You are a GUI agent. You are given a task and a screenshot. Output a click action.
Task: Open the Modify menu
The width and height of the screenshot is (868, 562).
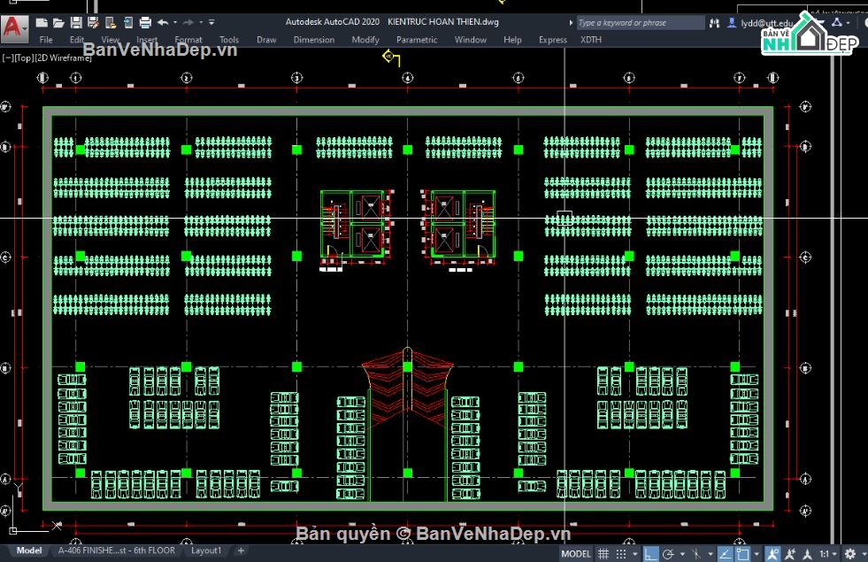(x=365, y=40)
